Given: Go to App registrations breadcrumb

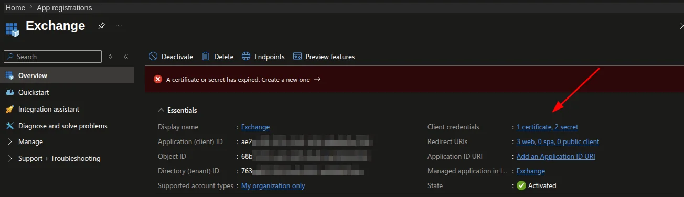Looking at the screenshot, I should [x=64, y=8].
